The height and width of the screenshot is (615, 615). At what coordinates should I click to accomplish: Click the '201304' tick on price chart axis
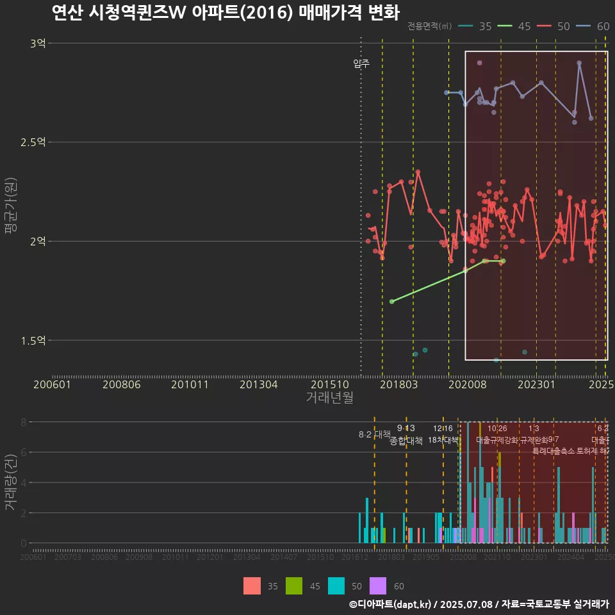click(x=258, y=384)
